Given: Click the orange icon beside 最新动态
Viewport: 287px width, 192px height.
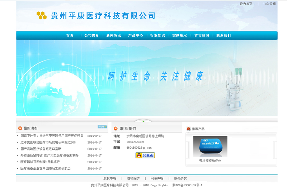Looking at the screenshot, I should (20, 128).
